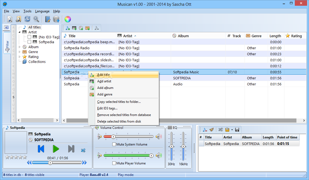Open the Language menu
The image size is (309, 180).
pos(42,11)
